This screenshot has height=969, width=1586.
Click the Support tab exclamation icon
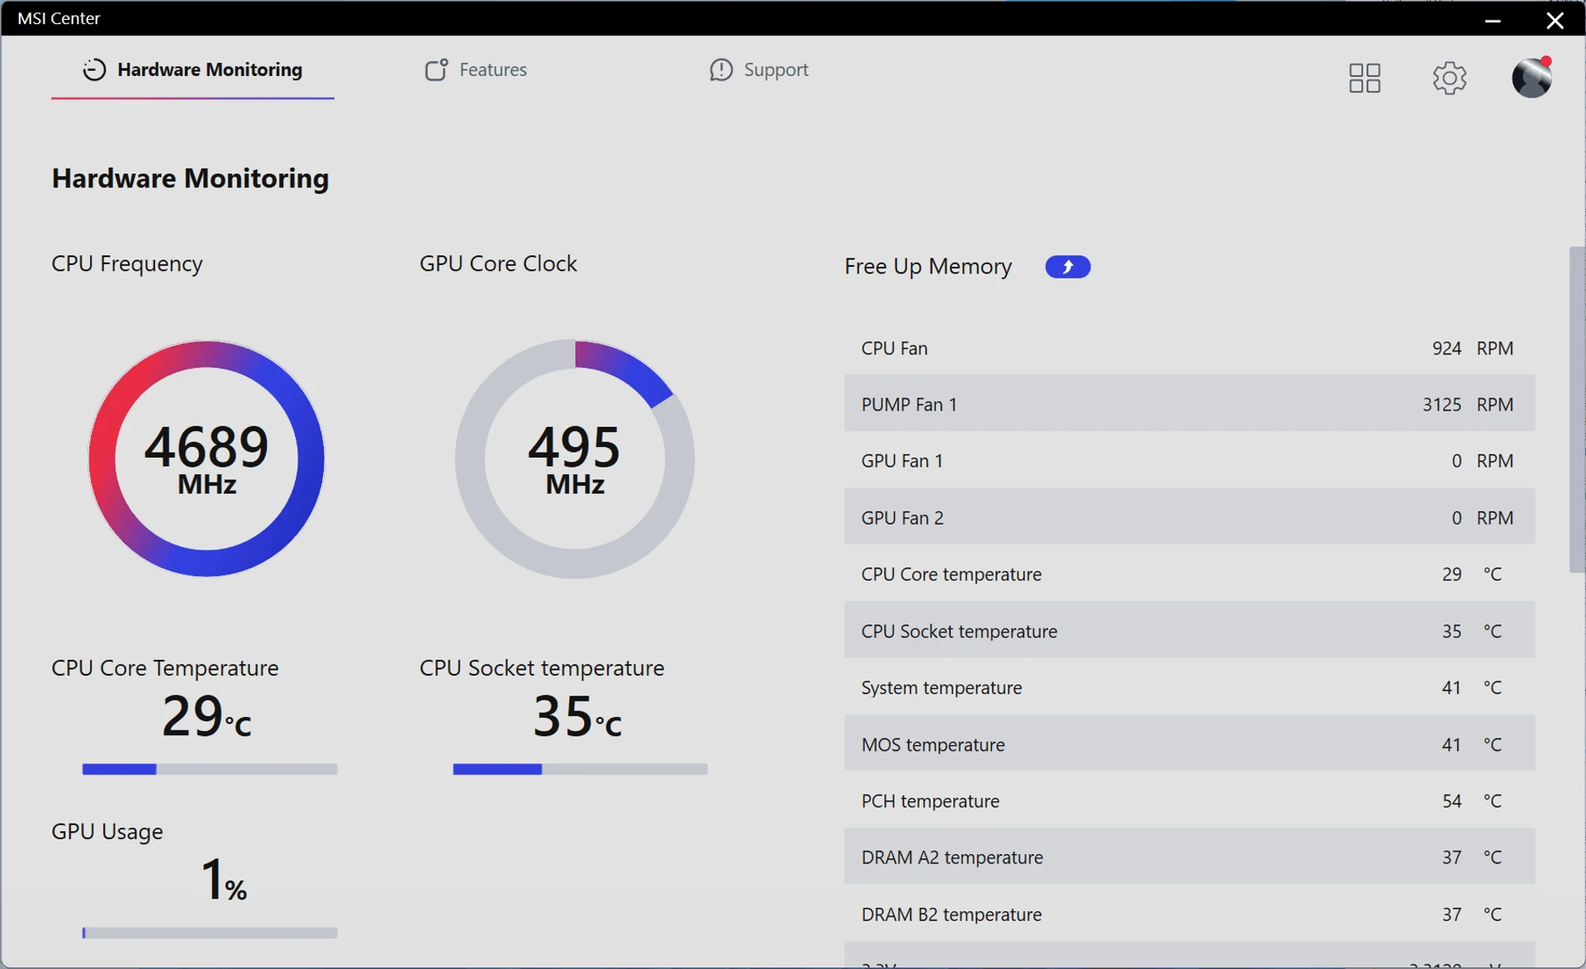[721, 70]
